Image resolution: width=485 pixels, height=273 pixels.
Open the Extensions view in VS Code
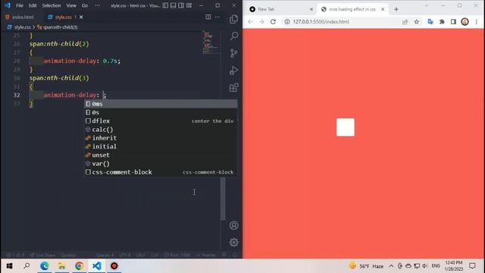[x=234, y=88]
